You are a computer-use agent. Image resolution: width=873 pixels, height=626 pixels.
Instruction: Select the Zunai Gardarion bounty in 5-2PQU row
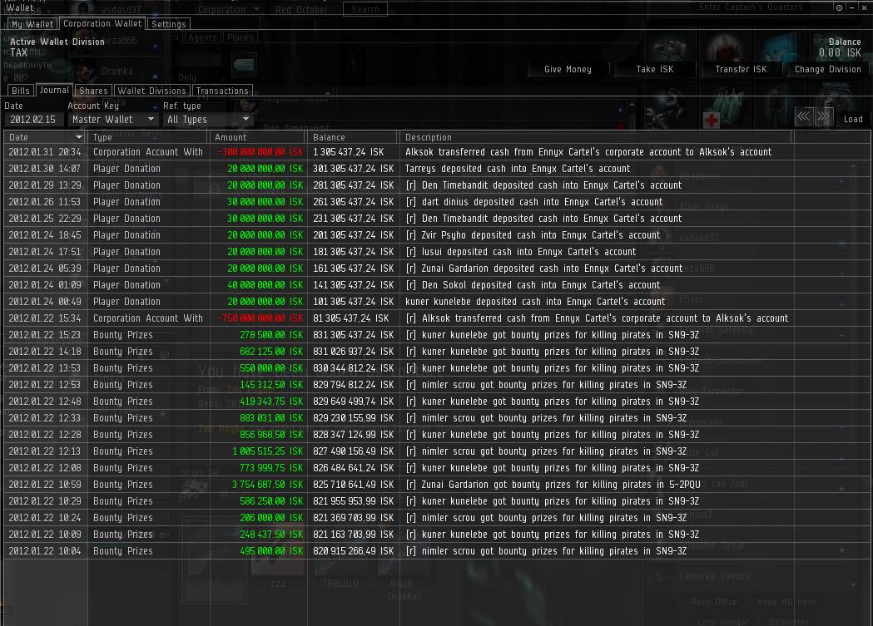pos(436,486)
